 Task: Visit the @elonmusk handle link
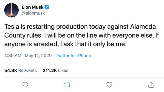(33, 13)
